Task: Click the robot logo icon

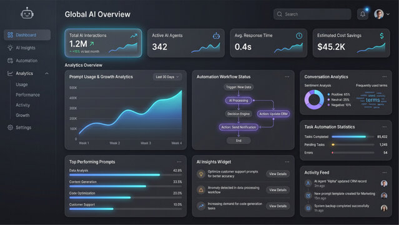Action: coord(27,13)
